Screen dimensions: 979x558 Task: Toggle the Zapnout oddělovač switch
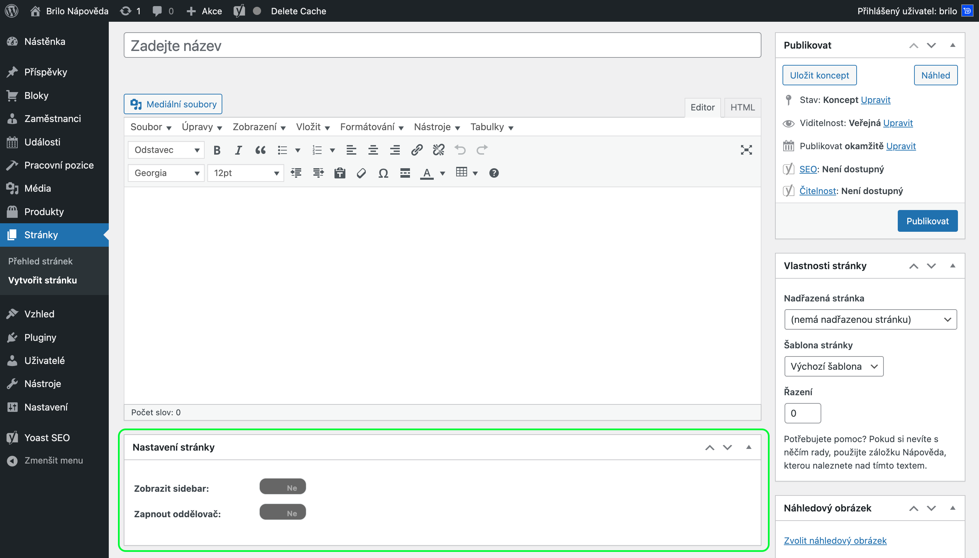point(282,512)
